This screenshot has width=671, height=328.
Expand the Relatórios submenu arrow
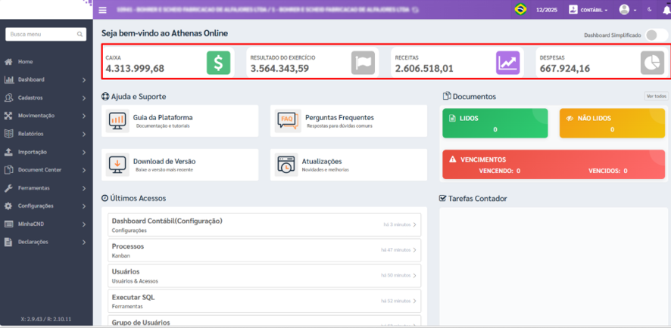point(84,134)
